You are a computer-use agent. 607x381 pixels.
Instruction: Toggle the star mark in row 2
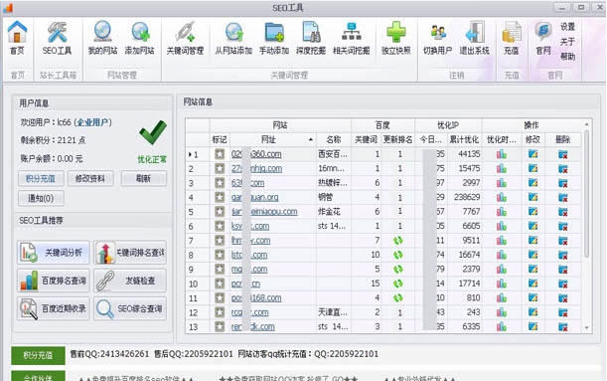click(220, 168)
